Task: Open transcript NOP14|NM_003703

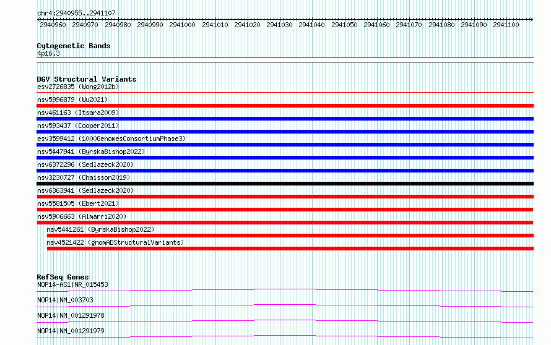Action: click(x=65, y=300)
